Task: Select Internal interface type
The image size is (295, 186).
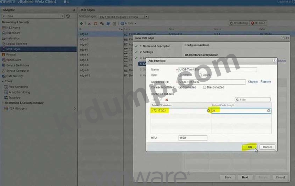Action: pyautogui.click(x=180, y=75)
